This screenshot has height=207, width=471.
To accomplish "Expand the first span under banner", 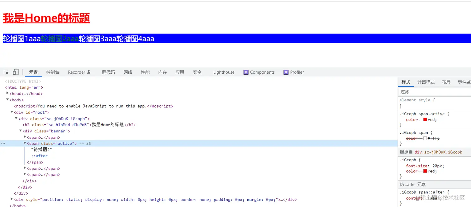I will (x=25, y=137).
